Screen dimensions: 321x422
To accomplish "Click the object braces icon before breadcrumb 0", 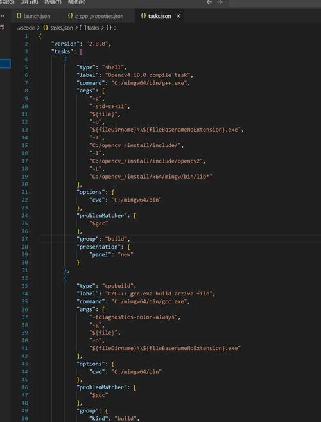I will click(x=109, y=28).
